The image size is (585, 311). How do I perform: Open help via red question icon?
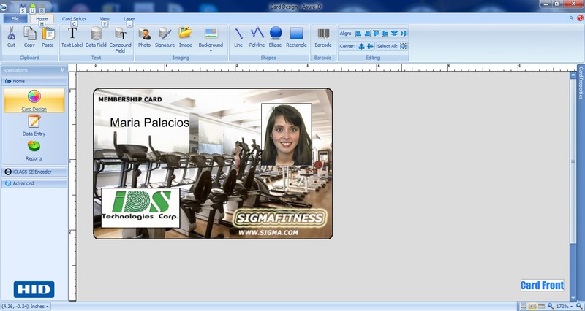coord(580,18)
